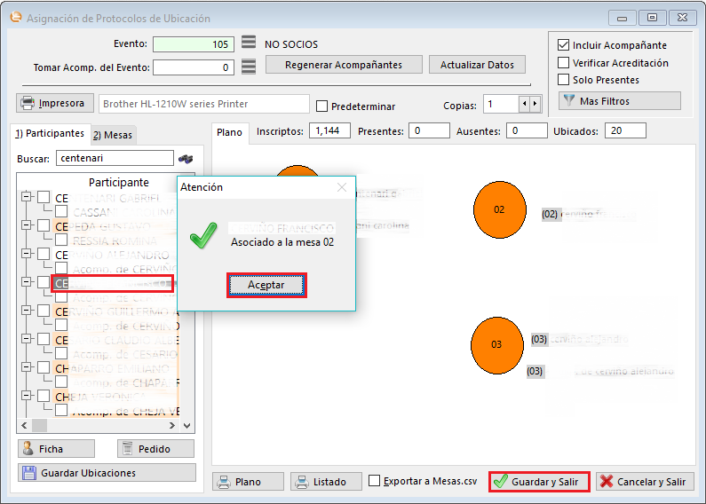Click orange table circle 03
The height and width of the screenshot is (504, 706).
496,344
